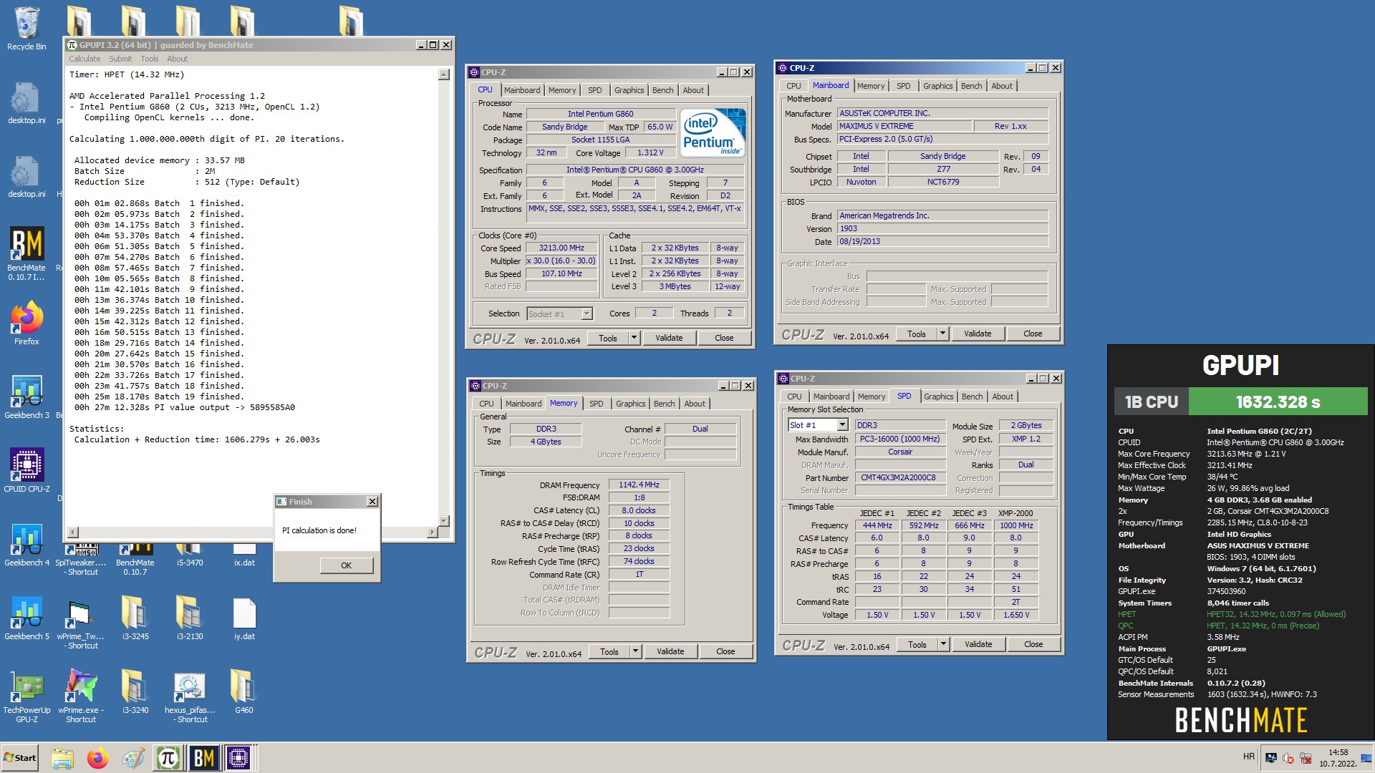This screenshot has width=1375, height=773.
Task: Click Tools button in Memory CPU-Z window
Action: (x=609, y=651)
